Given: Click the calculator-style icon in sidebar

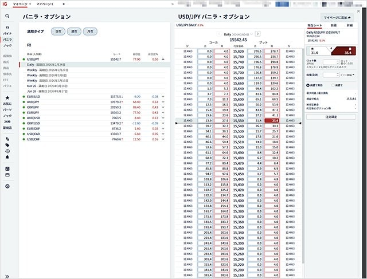Looking at the screenshot, I should coord(7,168).
